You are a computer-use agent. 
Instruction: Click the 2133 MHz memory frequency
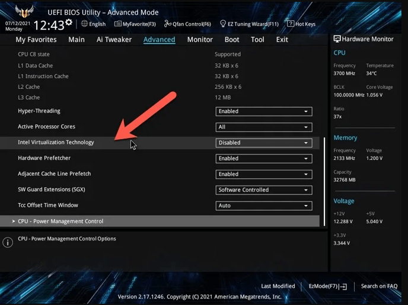pyautogui.click(x=344, y=158)
